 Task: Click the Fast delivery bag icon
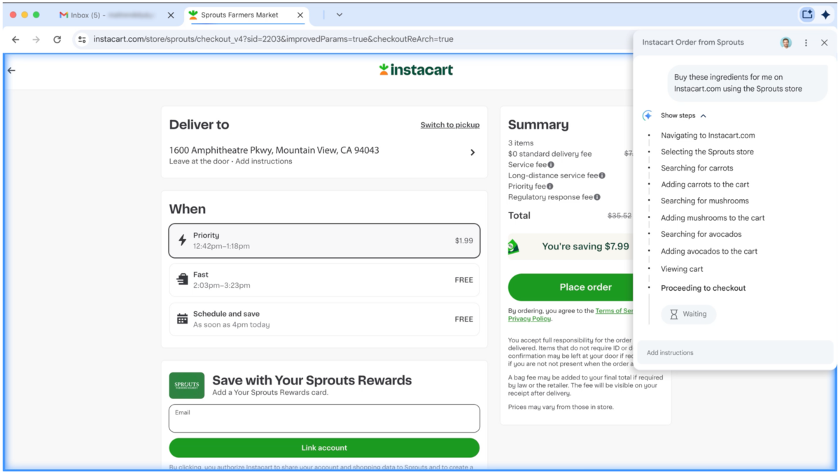click(182, 280)
